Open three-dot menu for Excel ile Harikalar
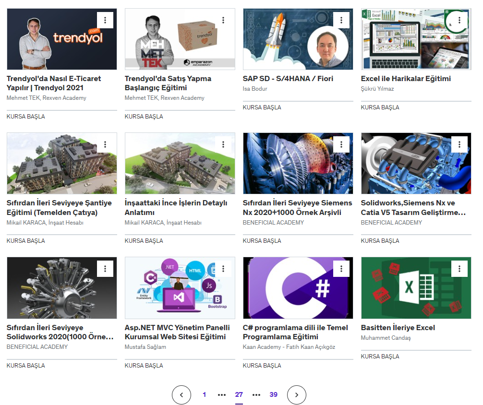Image resolution: width=483 pixels, height=405 pixels. (x=459, y=20)
